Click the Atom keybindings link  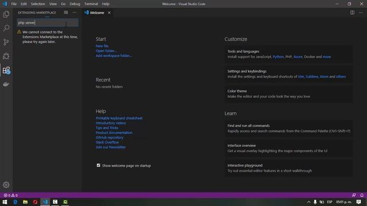(x=324, y=77)
